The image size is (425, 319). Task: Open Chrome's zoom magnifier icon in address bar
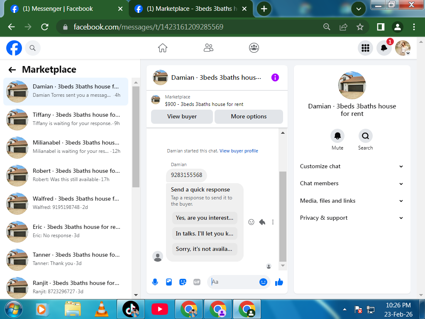click(x=327, y=27)
